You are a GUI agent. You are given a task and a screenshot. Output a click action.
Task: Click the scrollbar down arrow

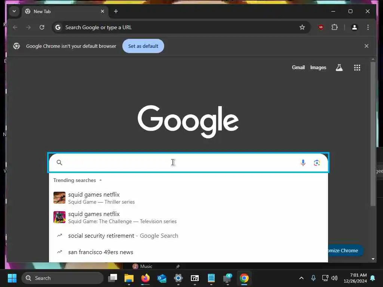373,259
